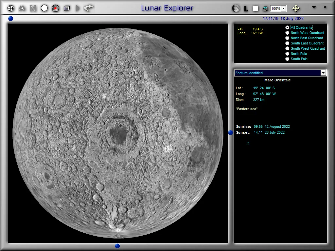
Task: Click the blue ball below the map
Action: (117, 246)
